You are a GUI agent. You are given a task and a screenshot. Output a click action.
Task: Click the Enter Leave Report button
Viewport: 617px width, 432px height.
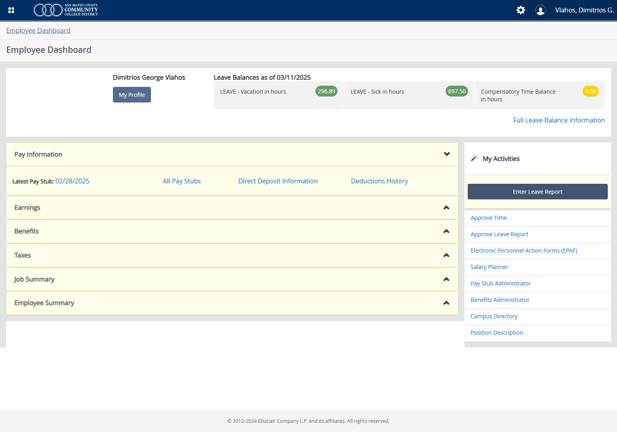click(x=537, y=192)
